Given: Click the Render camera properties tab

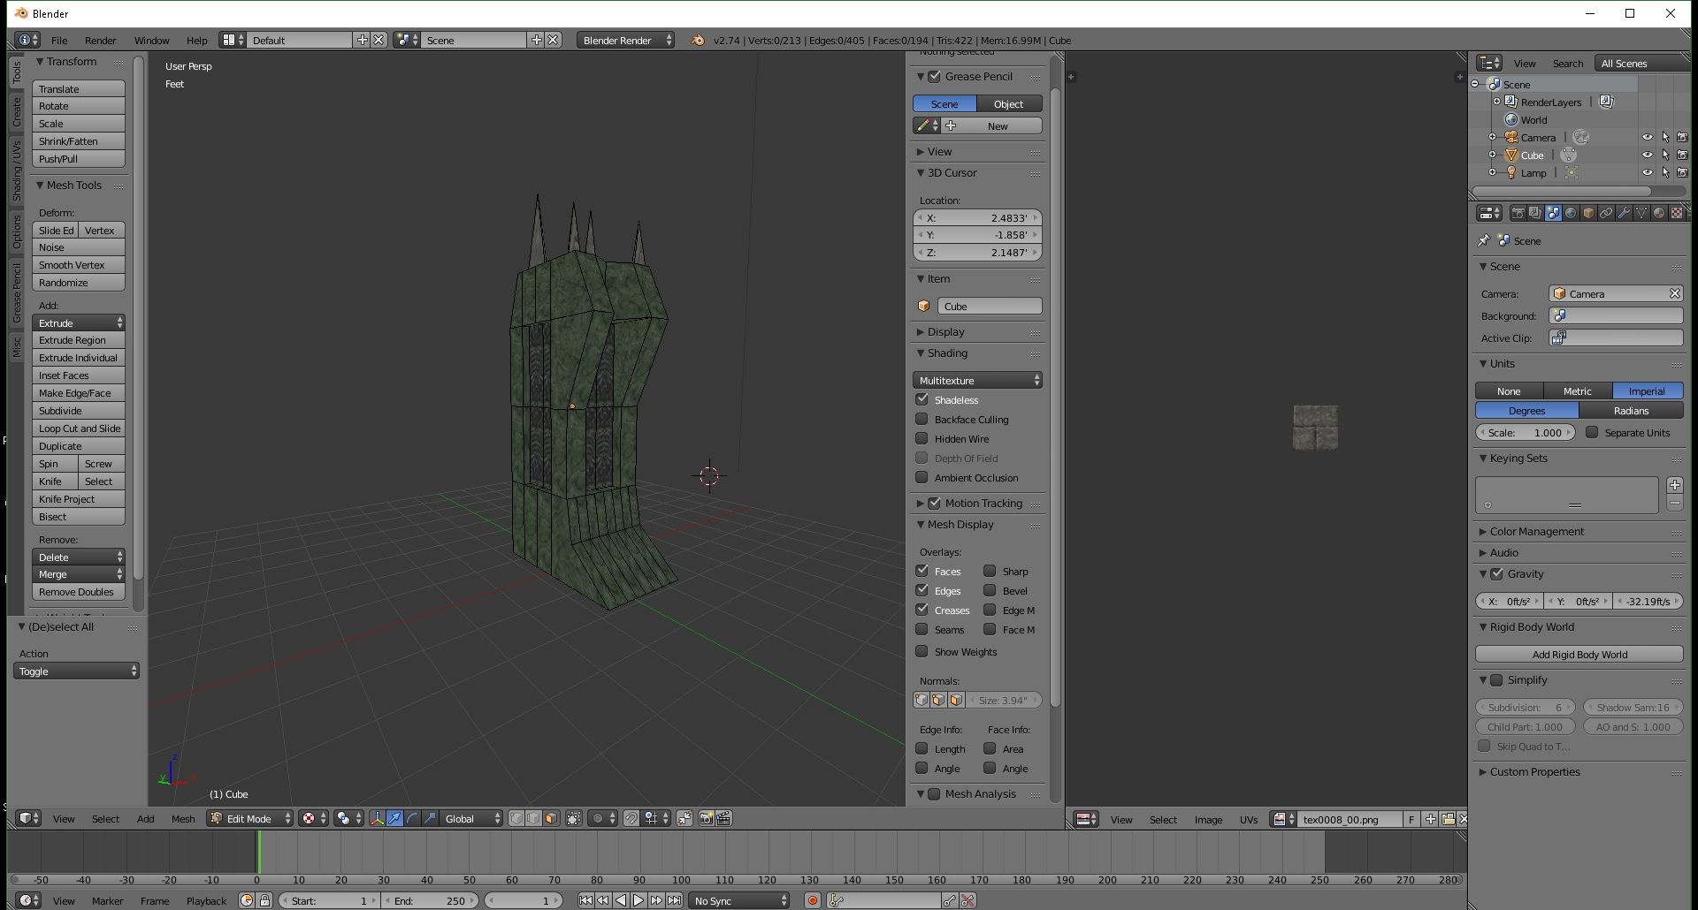Looking at the screenshot, I should click(x=1518, y=213).
